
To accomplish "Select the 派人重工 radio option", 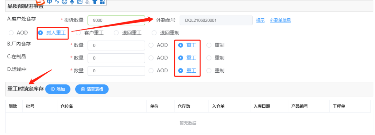I will click(52, 33).
